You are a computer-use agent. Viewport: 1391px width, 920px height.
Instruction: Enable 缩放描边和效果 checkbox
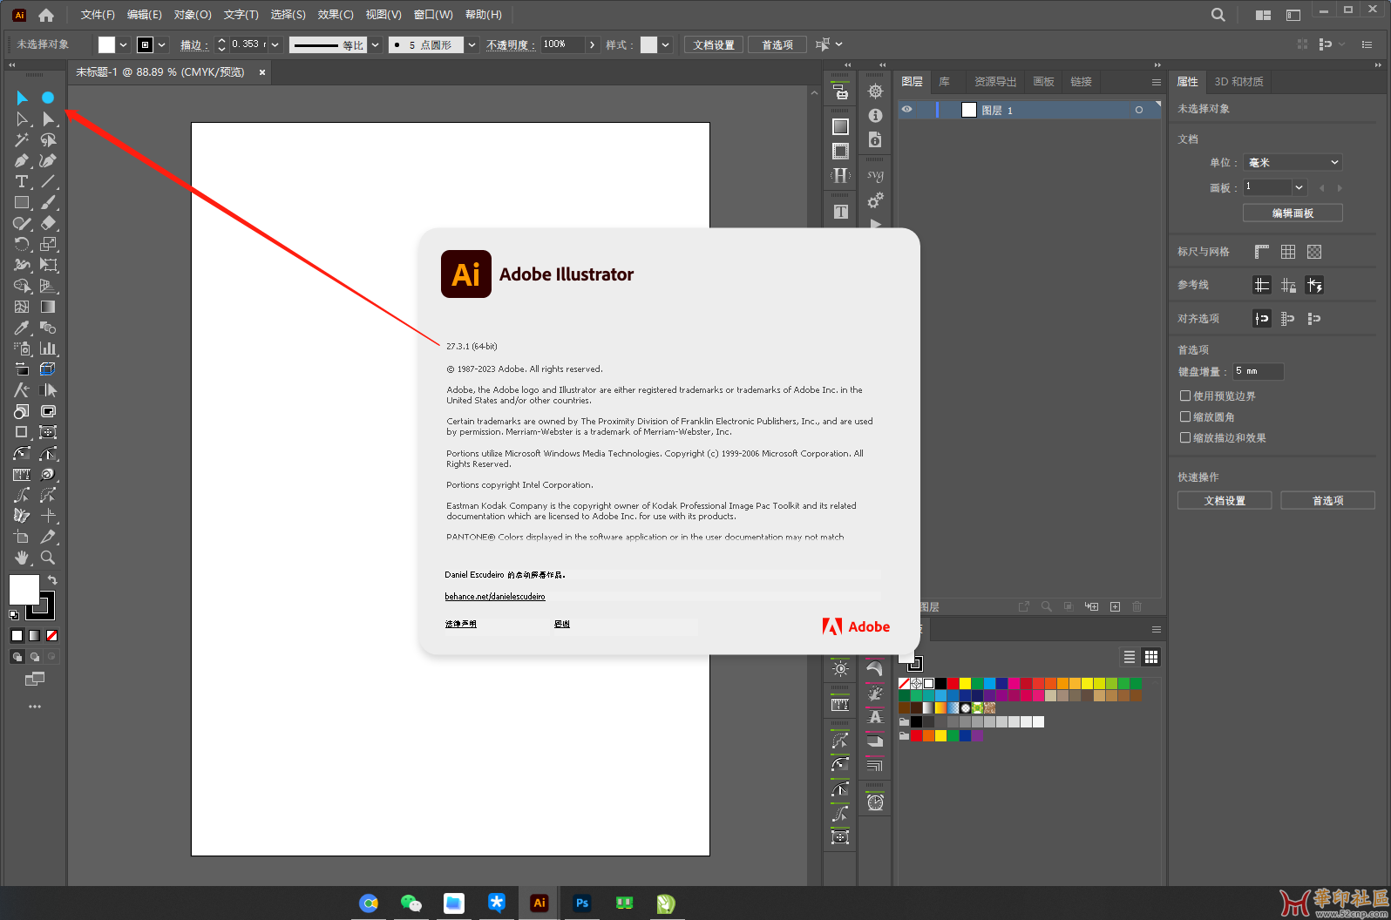pyautogui.click(x=1185, y=437)
